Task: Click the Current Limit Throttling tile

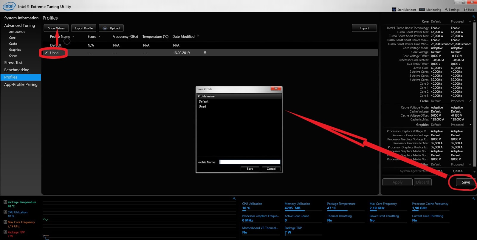Action: pyautogui.click(x=431, y=218)
